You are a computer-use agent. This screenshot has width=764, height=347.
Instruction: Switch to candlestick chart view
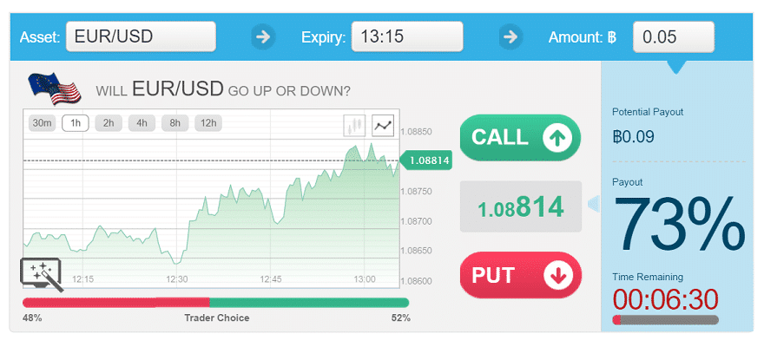[354, 125]
